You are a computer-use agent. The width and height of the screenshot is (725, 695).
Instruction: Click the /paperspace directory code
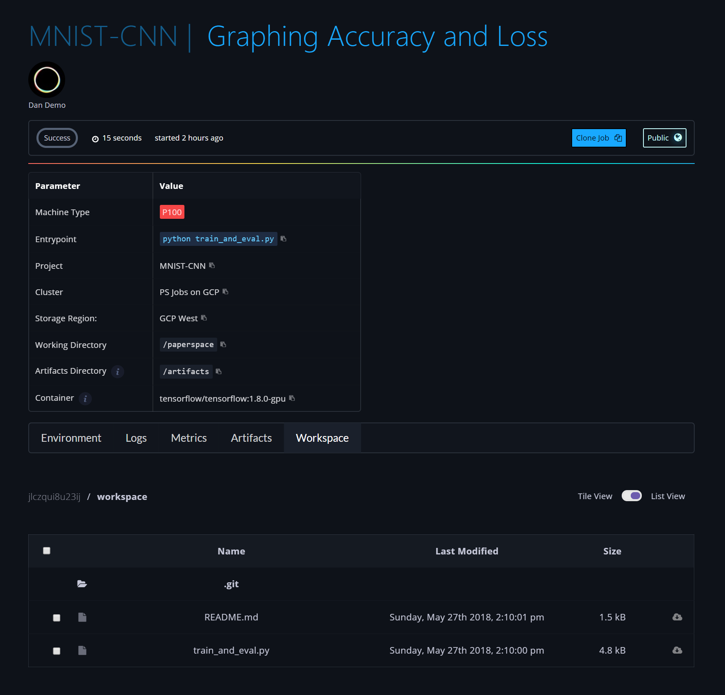[x=189, y=345]
